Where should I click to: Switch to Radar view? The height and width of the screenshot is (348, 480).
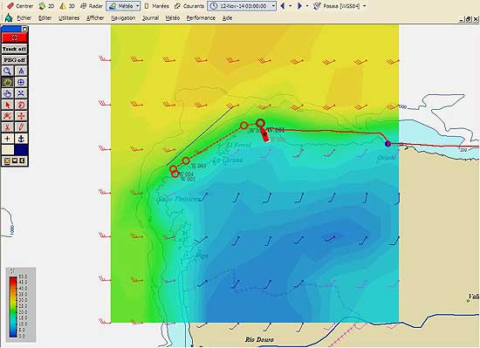point(92,6)
